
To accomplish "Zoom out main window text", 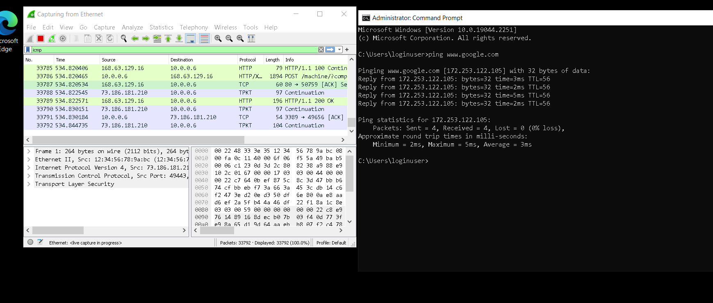I will coord(229,38).
